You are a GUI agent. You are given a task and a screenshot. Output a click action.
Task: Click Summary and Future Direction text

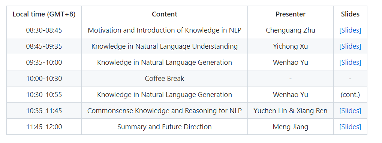tap(165, 127)
